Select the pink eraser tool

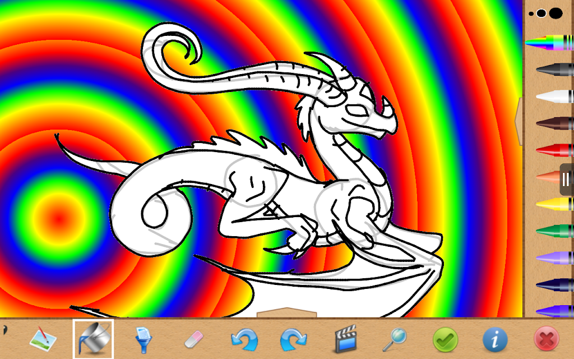(x=193, y=339)
